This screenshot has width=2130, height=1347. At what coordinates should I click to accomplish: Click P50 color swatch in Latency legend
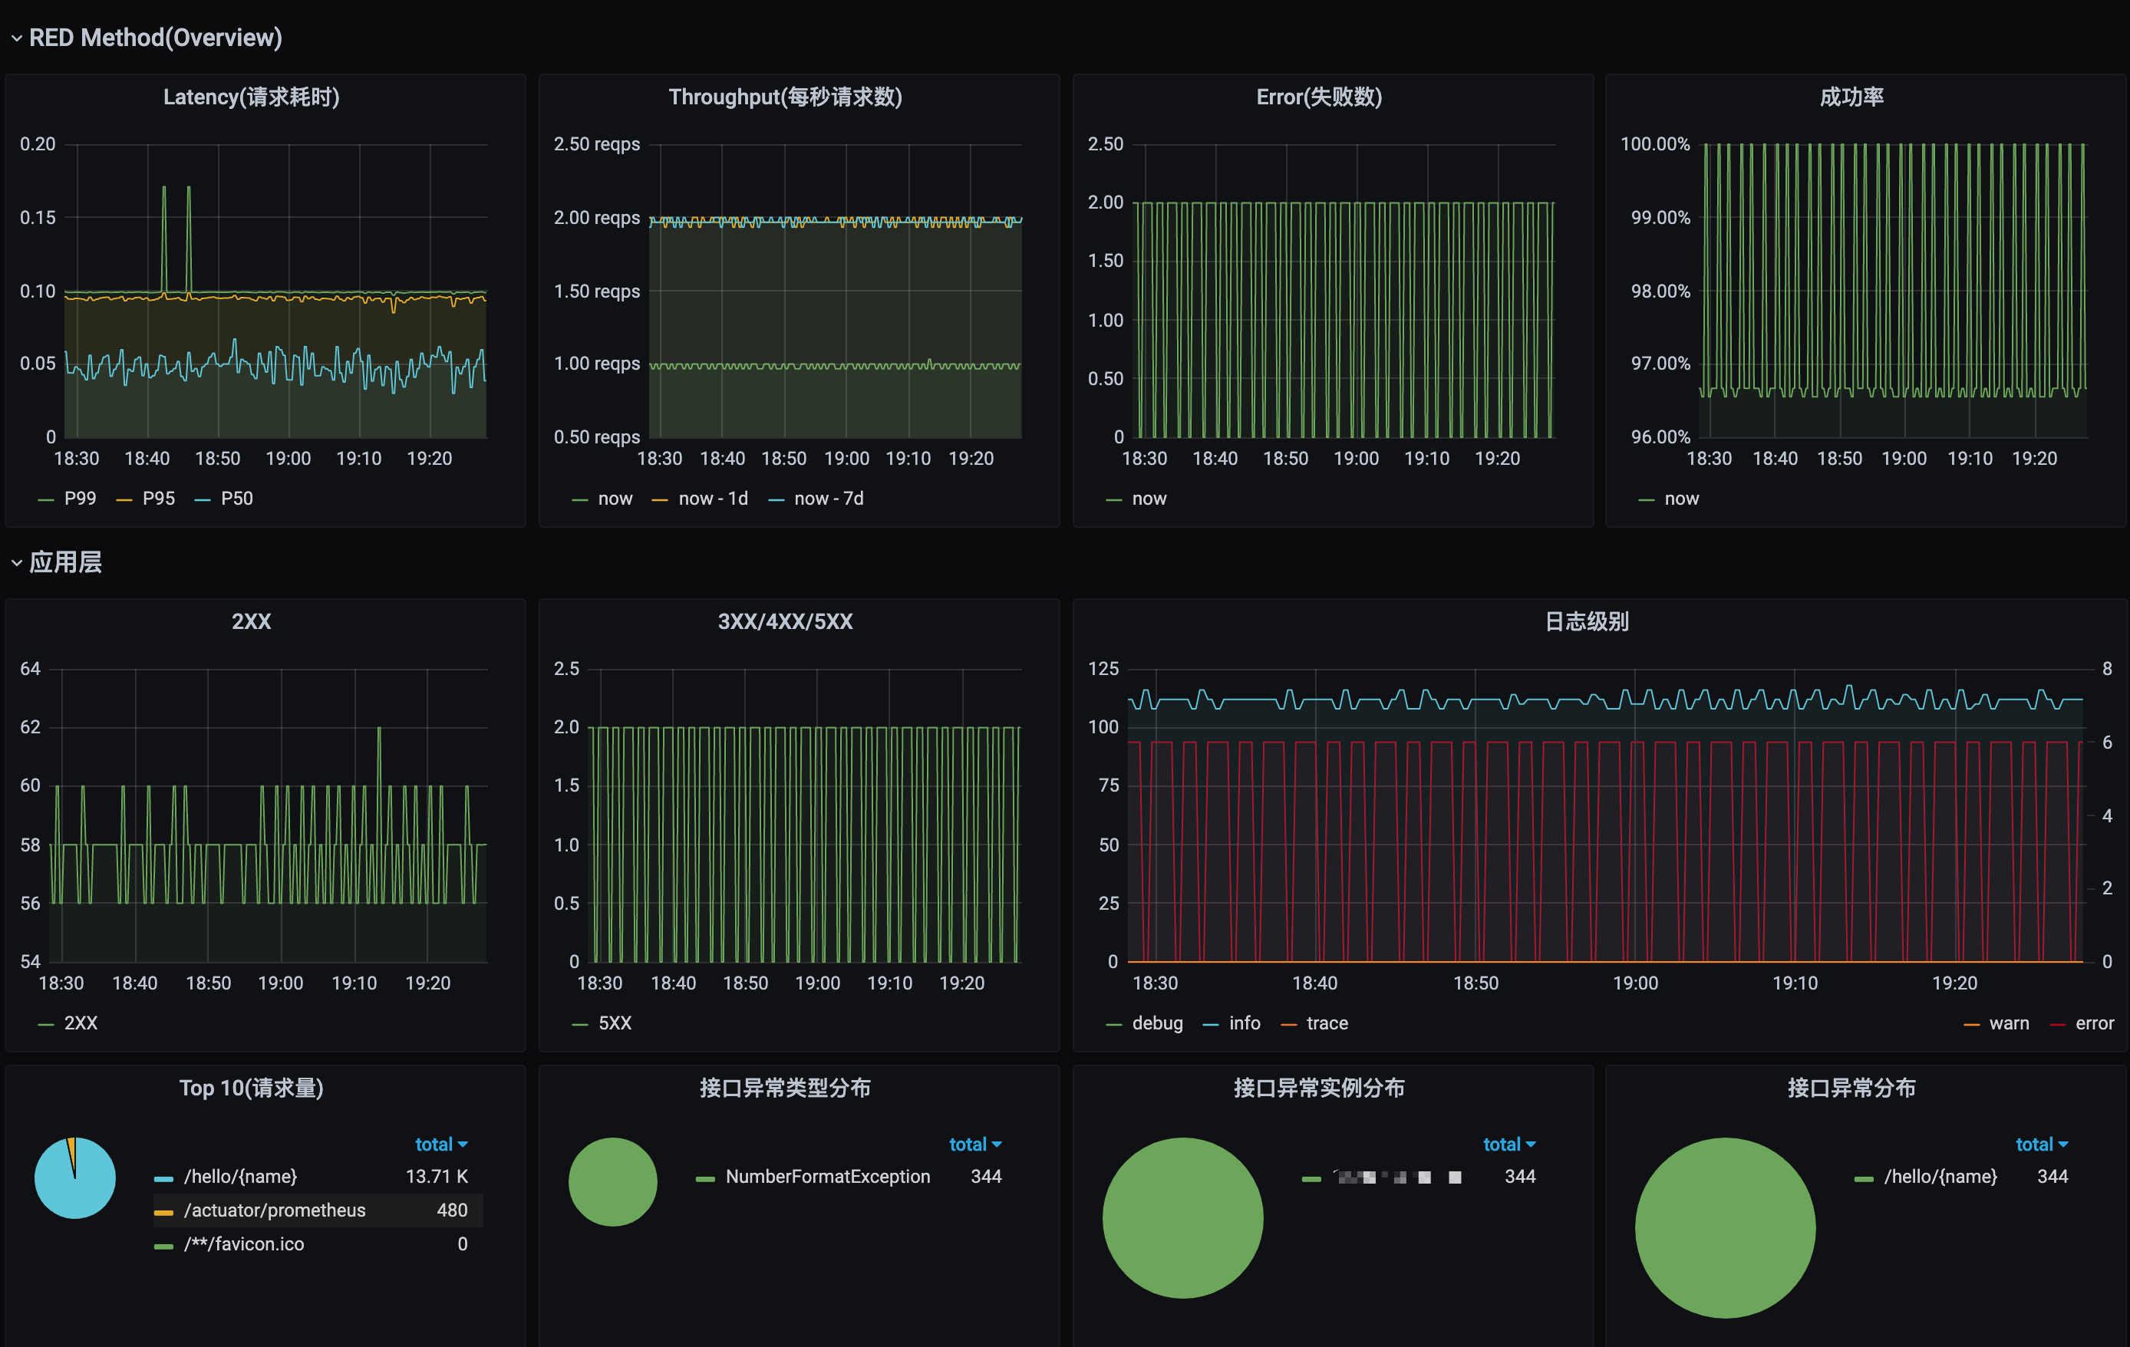pyautogui.click(x=203, y=501)
